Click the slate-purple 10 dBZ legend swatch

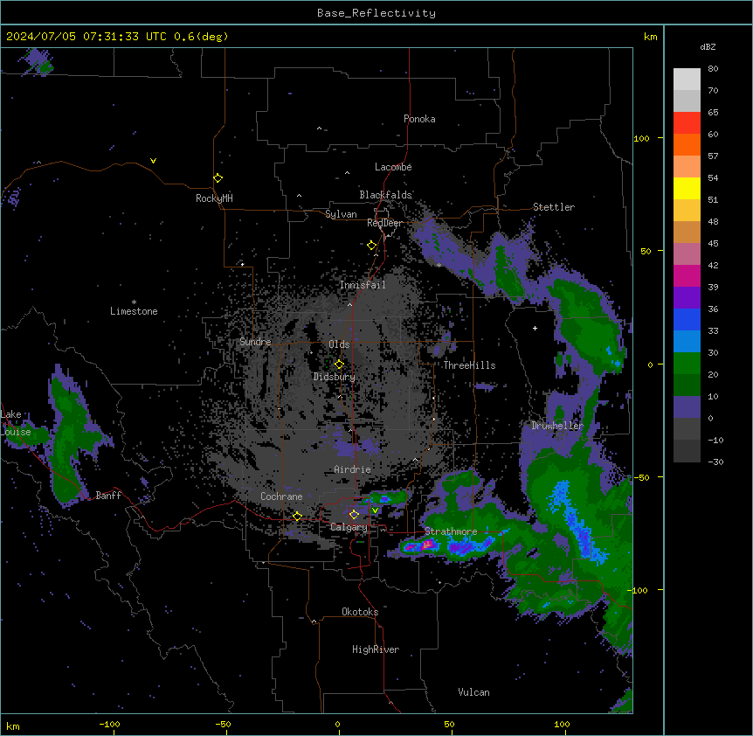click(x=687, y=407)
